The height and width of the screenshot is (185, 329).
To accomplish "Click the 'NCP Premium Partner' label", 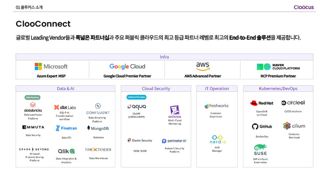I will [278, 76].
